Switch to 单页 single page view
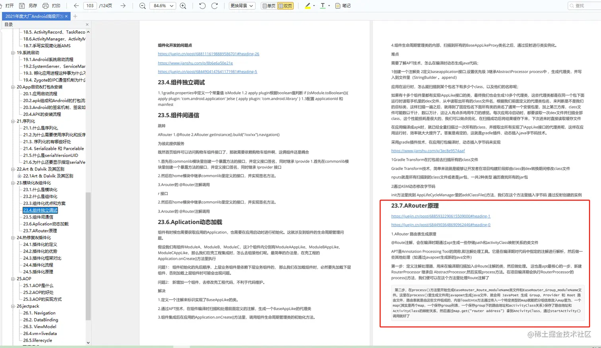Image resolution: width=601 pixels, height=348 pixels. 269,6
